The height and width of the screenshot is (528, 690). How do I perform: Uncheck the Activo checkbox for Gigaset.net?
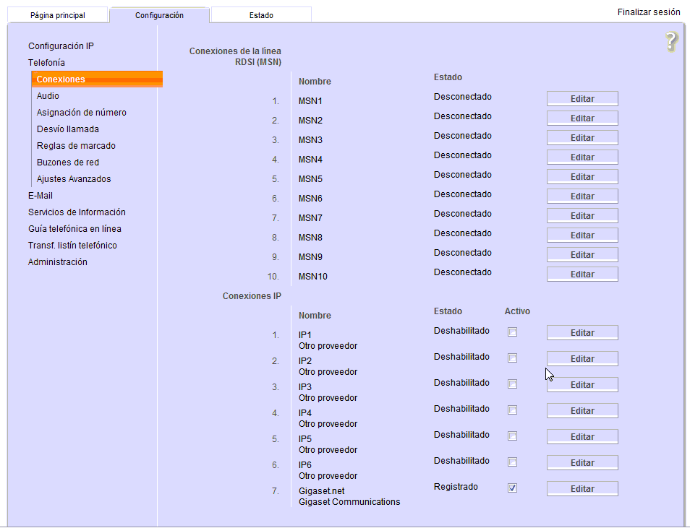pos(512,488)
